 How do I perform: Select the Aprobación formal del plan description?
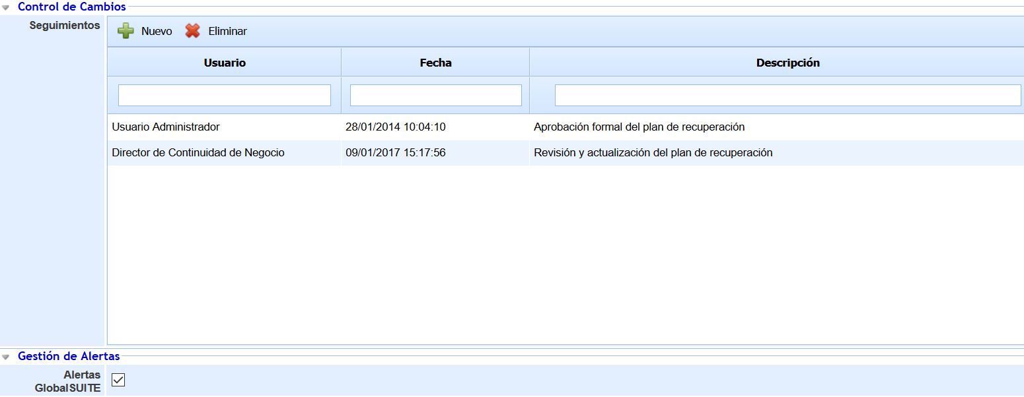(x=639, y=127)
